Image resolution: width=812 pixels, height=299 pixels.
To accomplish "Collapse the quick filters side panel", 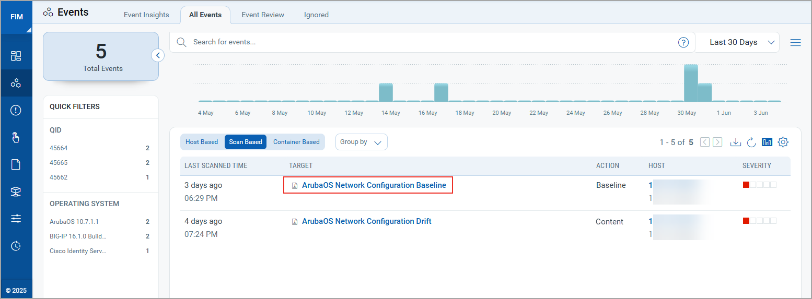I will 158,55.
